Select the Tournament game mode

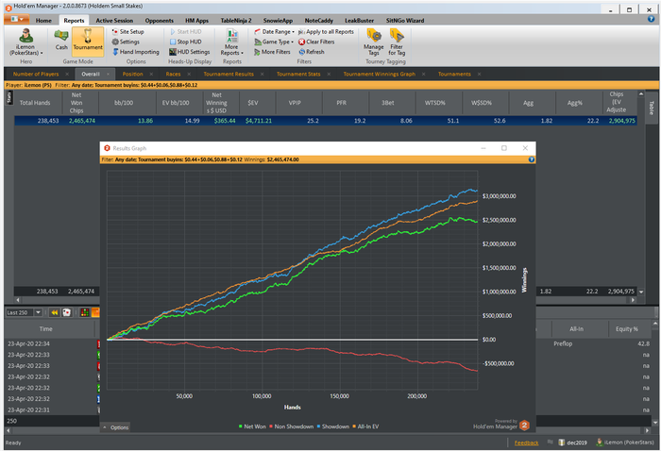pyautogui.click(x=88, y=40)
